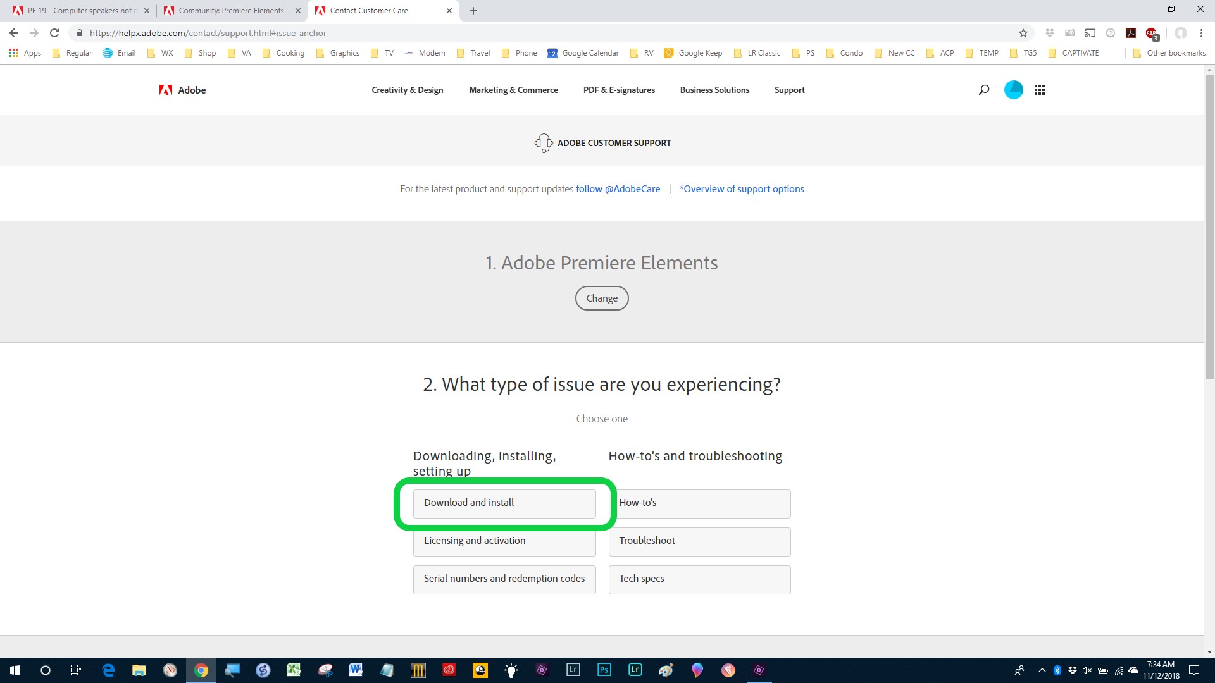Click the page vertical scrollbar
This screenshot has height=683, width=1215.
[x=1209, y=228]
